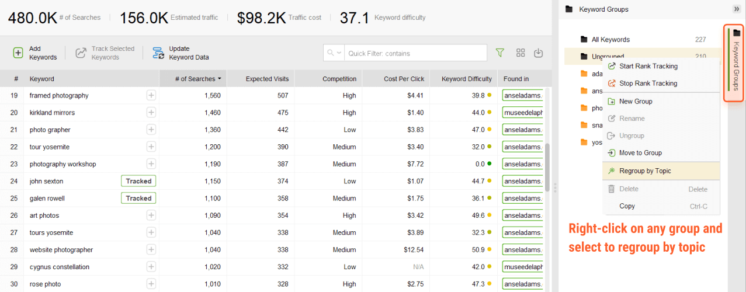Click the Track Selected Keywords icon
Viewport: 746px width, 292px height.
[x=81, y=53]
